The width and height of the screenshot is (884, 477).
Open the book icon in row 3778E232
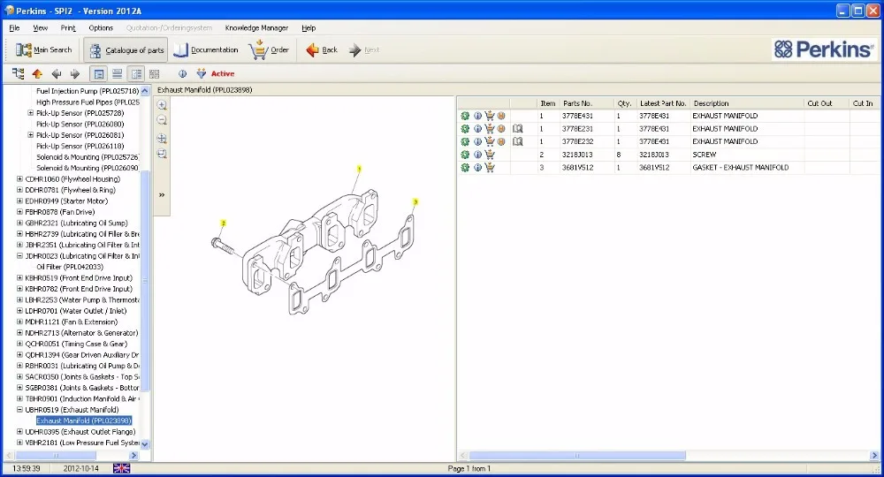pos(517,141)
